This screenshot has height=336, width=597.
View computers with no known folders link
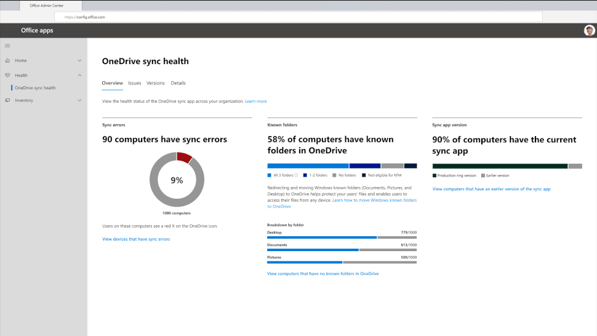tap(323, 273)
